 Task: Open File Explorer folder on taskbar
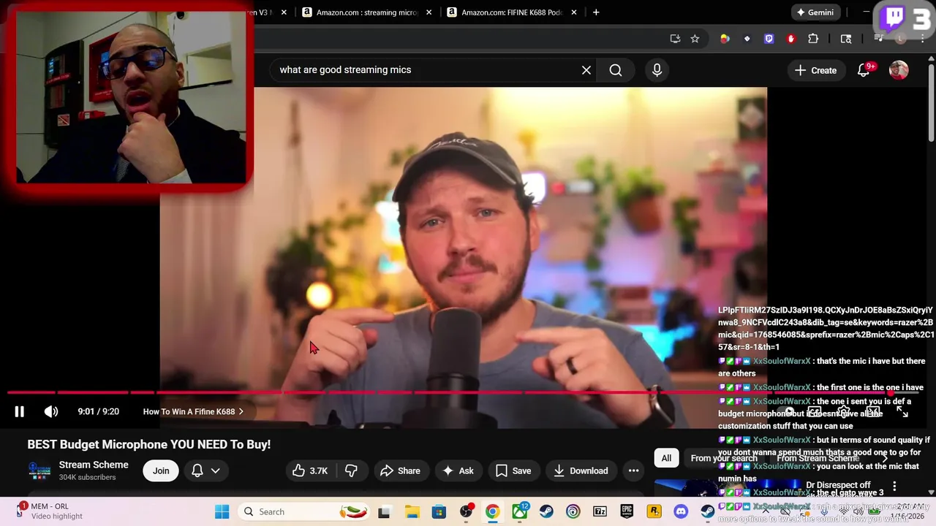(x=412, y=511)
